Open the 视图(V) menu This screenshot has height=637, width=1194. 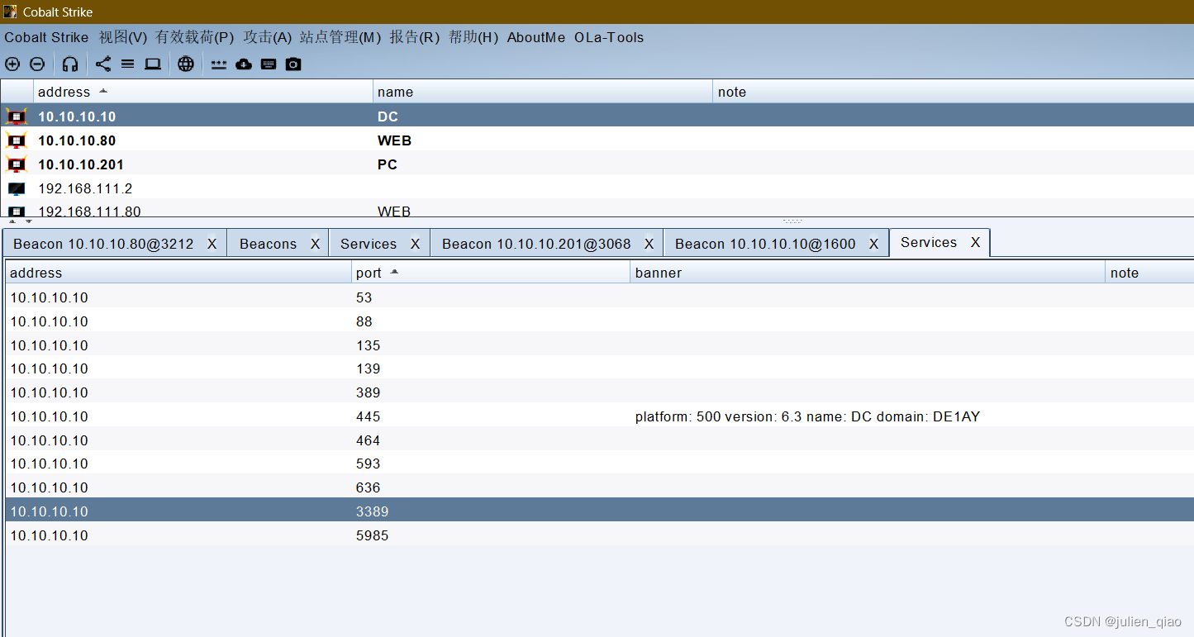coord(123,37)
